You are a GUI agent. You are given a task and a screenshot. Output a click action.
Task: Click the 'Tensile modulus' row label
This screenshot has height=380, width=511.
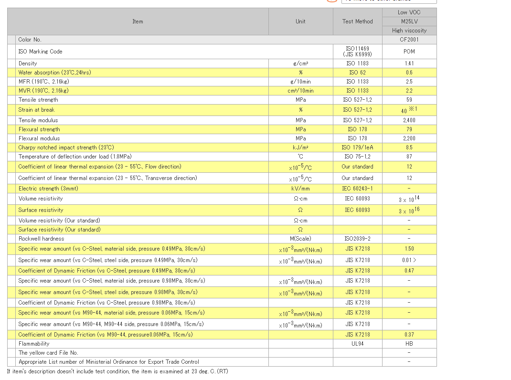(38, 121)
